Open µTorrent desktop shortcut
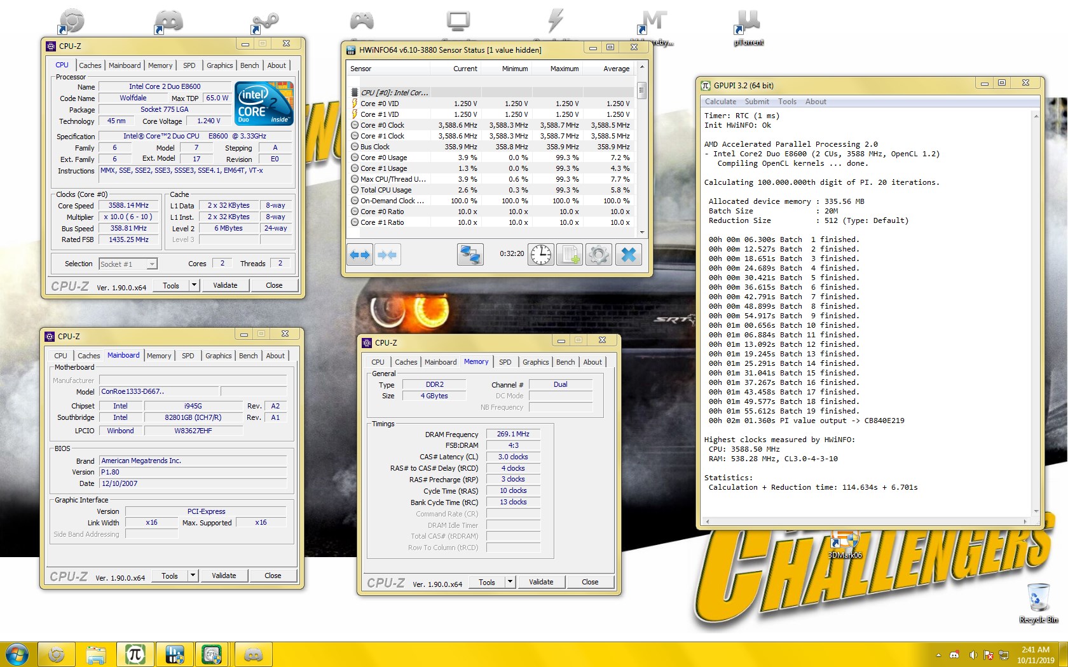Screen dimensions: 1068x667 click(748, 27)
